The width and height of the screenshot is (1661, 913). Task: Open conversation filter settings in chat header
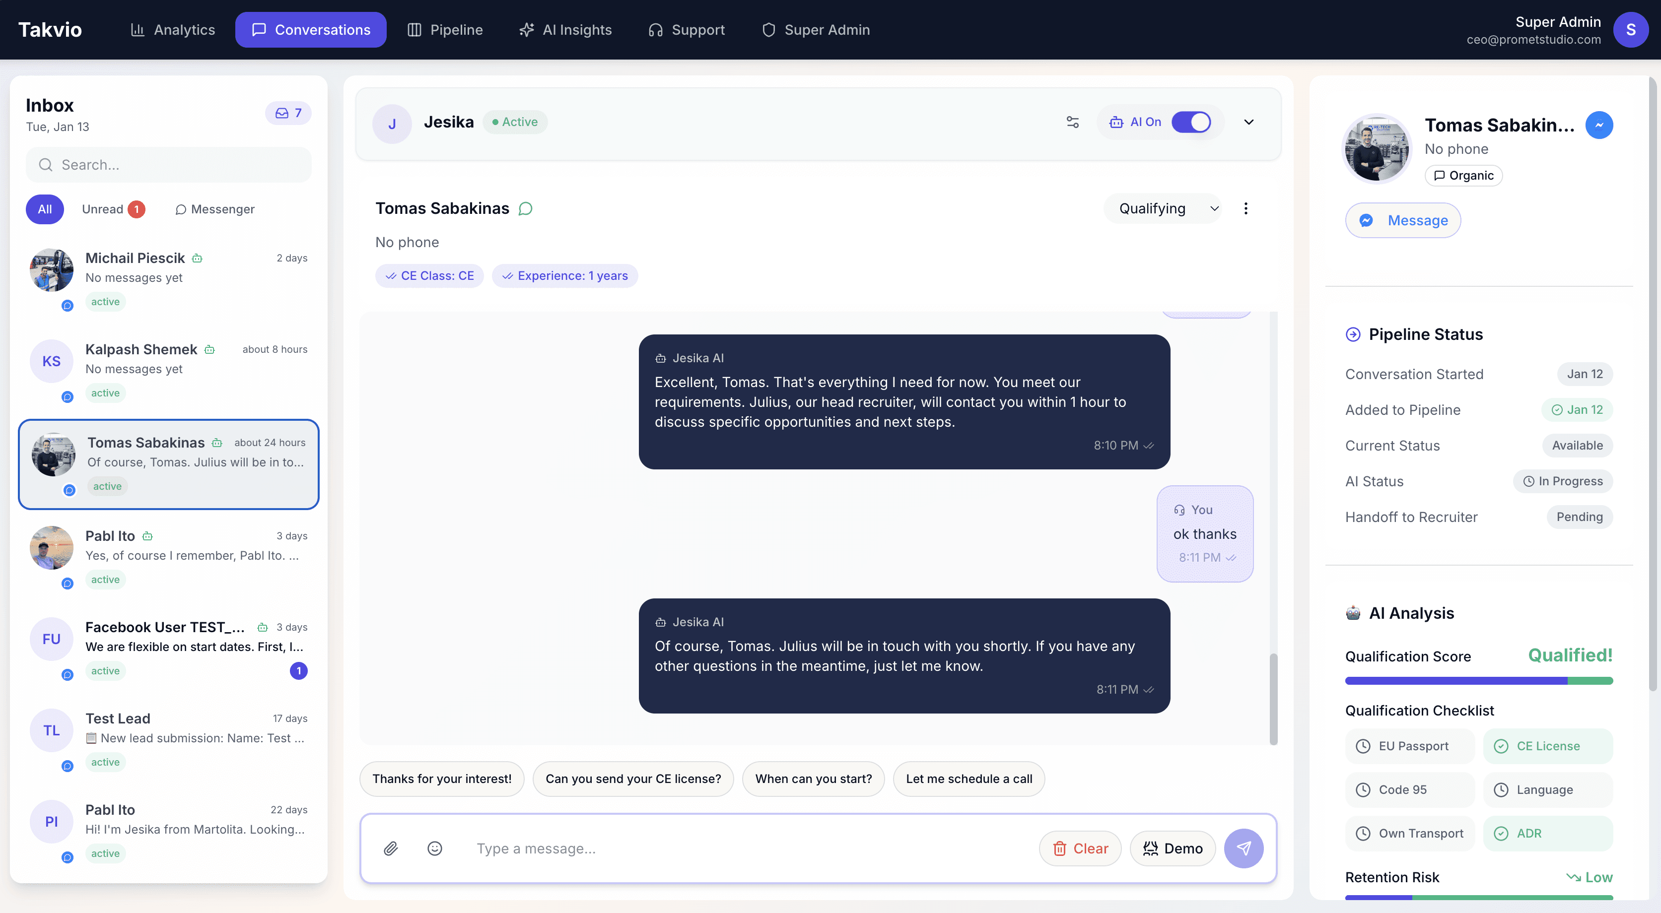click(x=1072, y=122)
